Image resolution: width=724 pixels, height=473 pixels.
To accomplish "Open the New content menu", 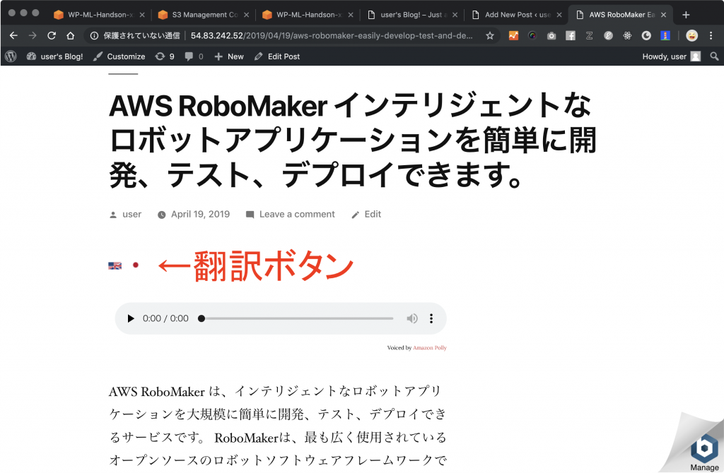I will (229, 56).
